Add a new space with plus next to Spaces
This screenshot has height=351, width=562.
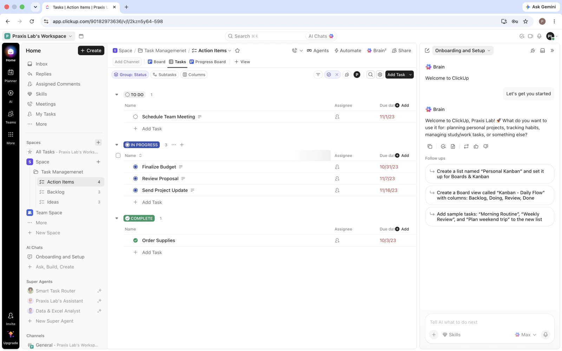[98, 142]
